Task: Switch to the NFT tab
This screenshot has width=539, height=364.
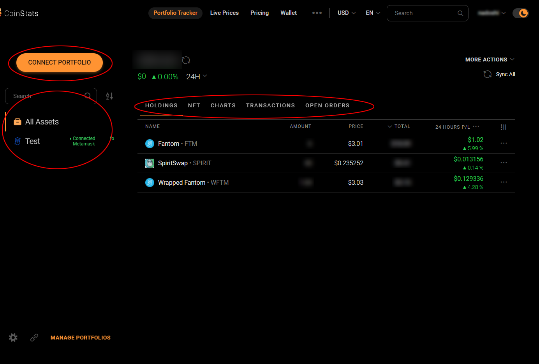Action: coord(194,105)
